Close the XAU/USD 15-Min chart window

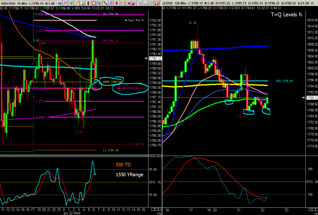(157, 3)
